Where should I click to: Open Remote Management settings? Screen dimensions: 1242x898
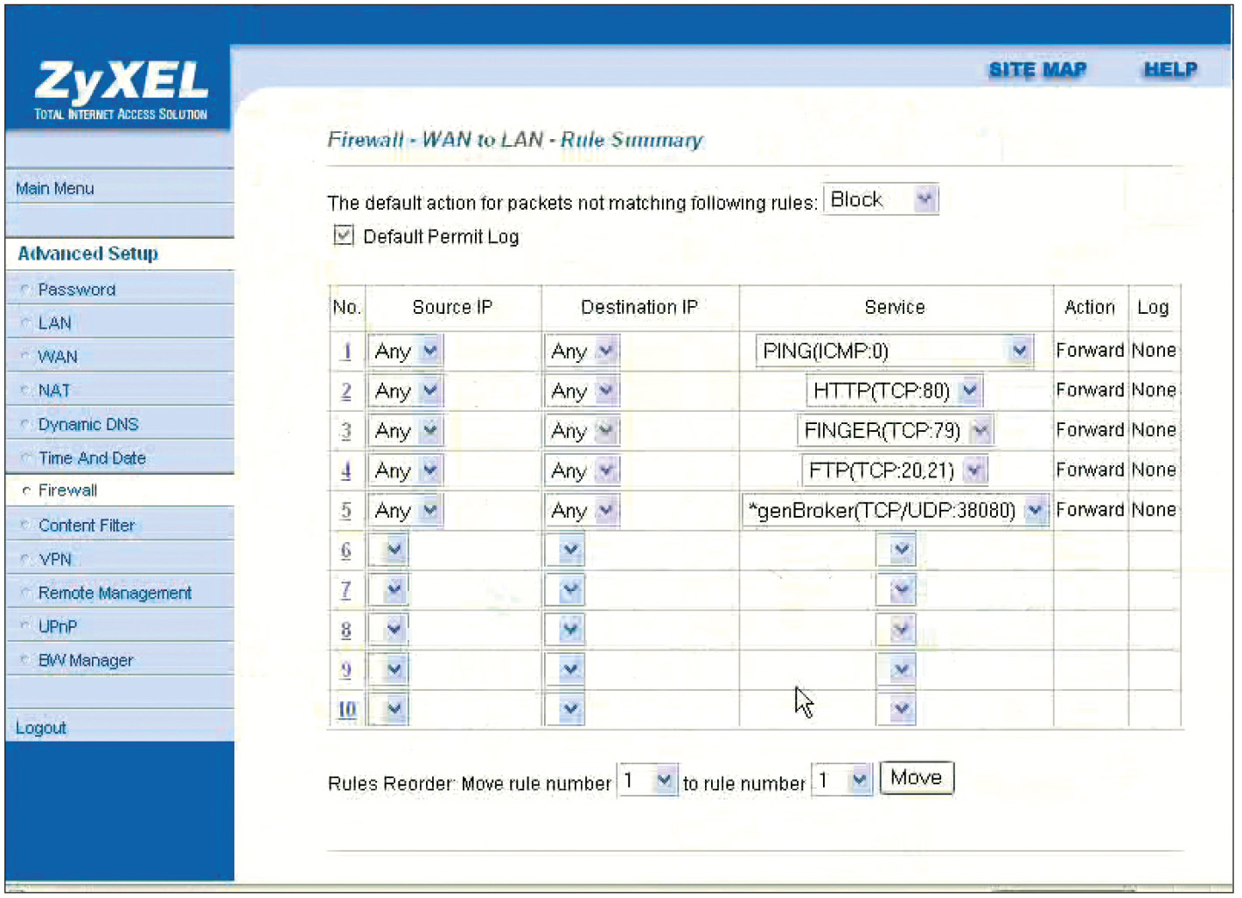[x=115, y=593]
